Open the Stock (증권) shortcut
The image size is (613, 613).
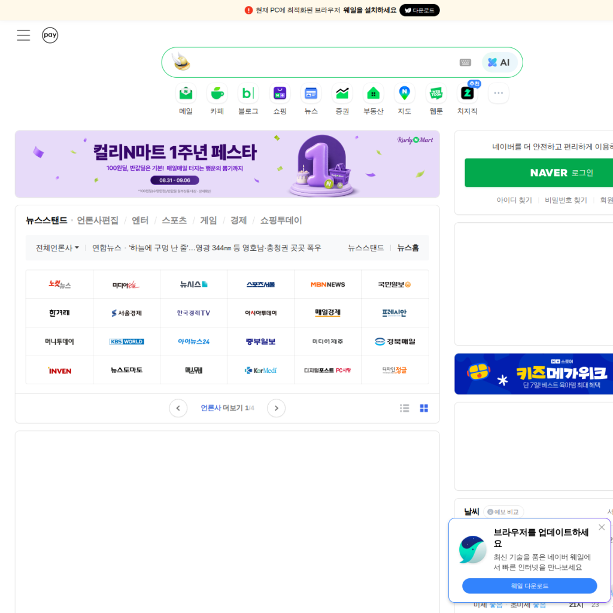click(342, 99)
